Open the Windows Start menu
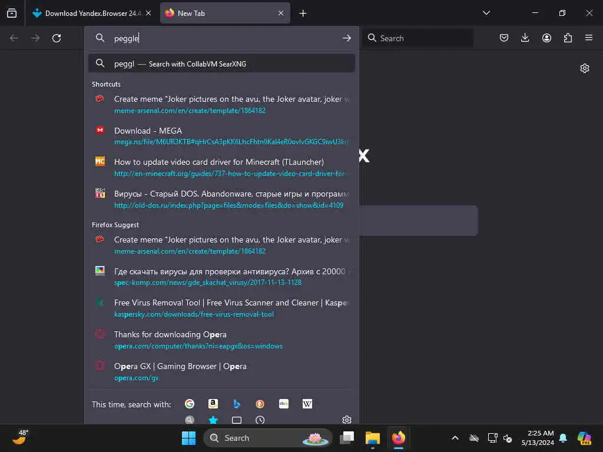 coord(188,438)
